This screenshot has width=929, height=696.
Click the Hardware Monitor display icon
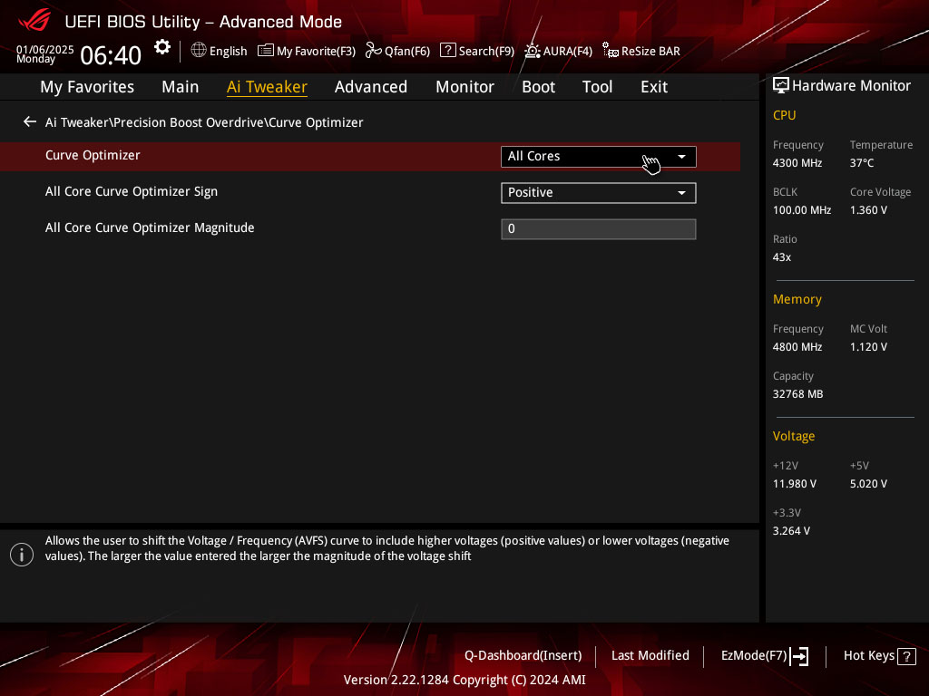781,86
